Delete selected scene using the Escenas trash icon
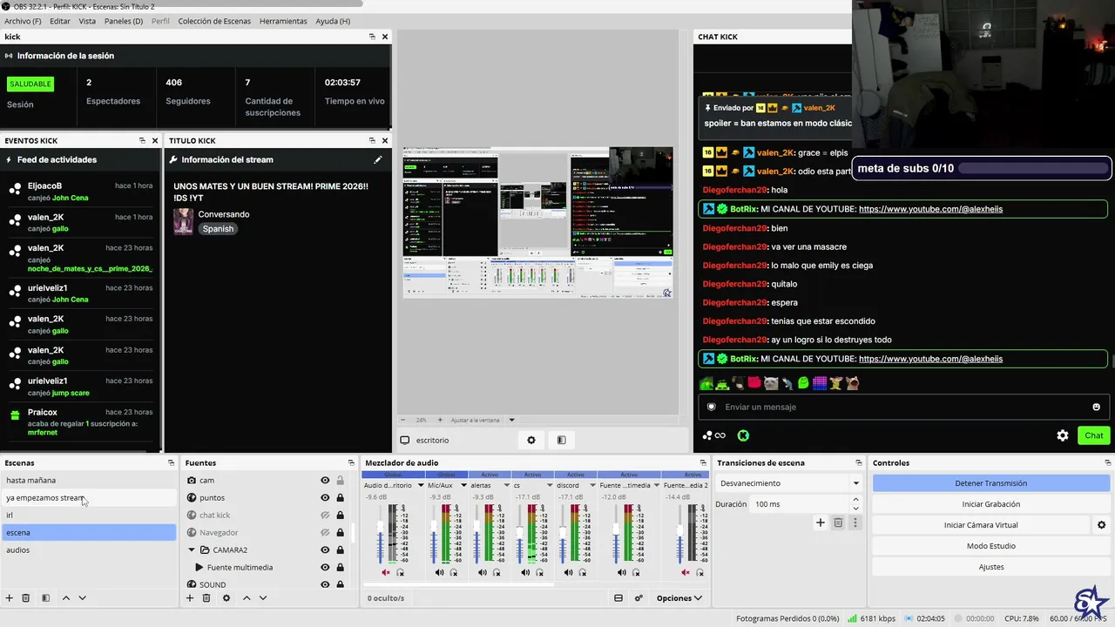The image size is (1115, 627). coord(26,598)
